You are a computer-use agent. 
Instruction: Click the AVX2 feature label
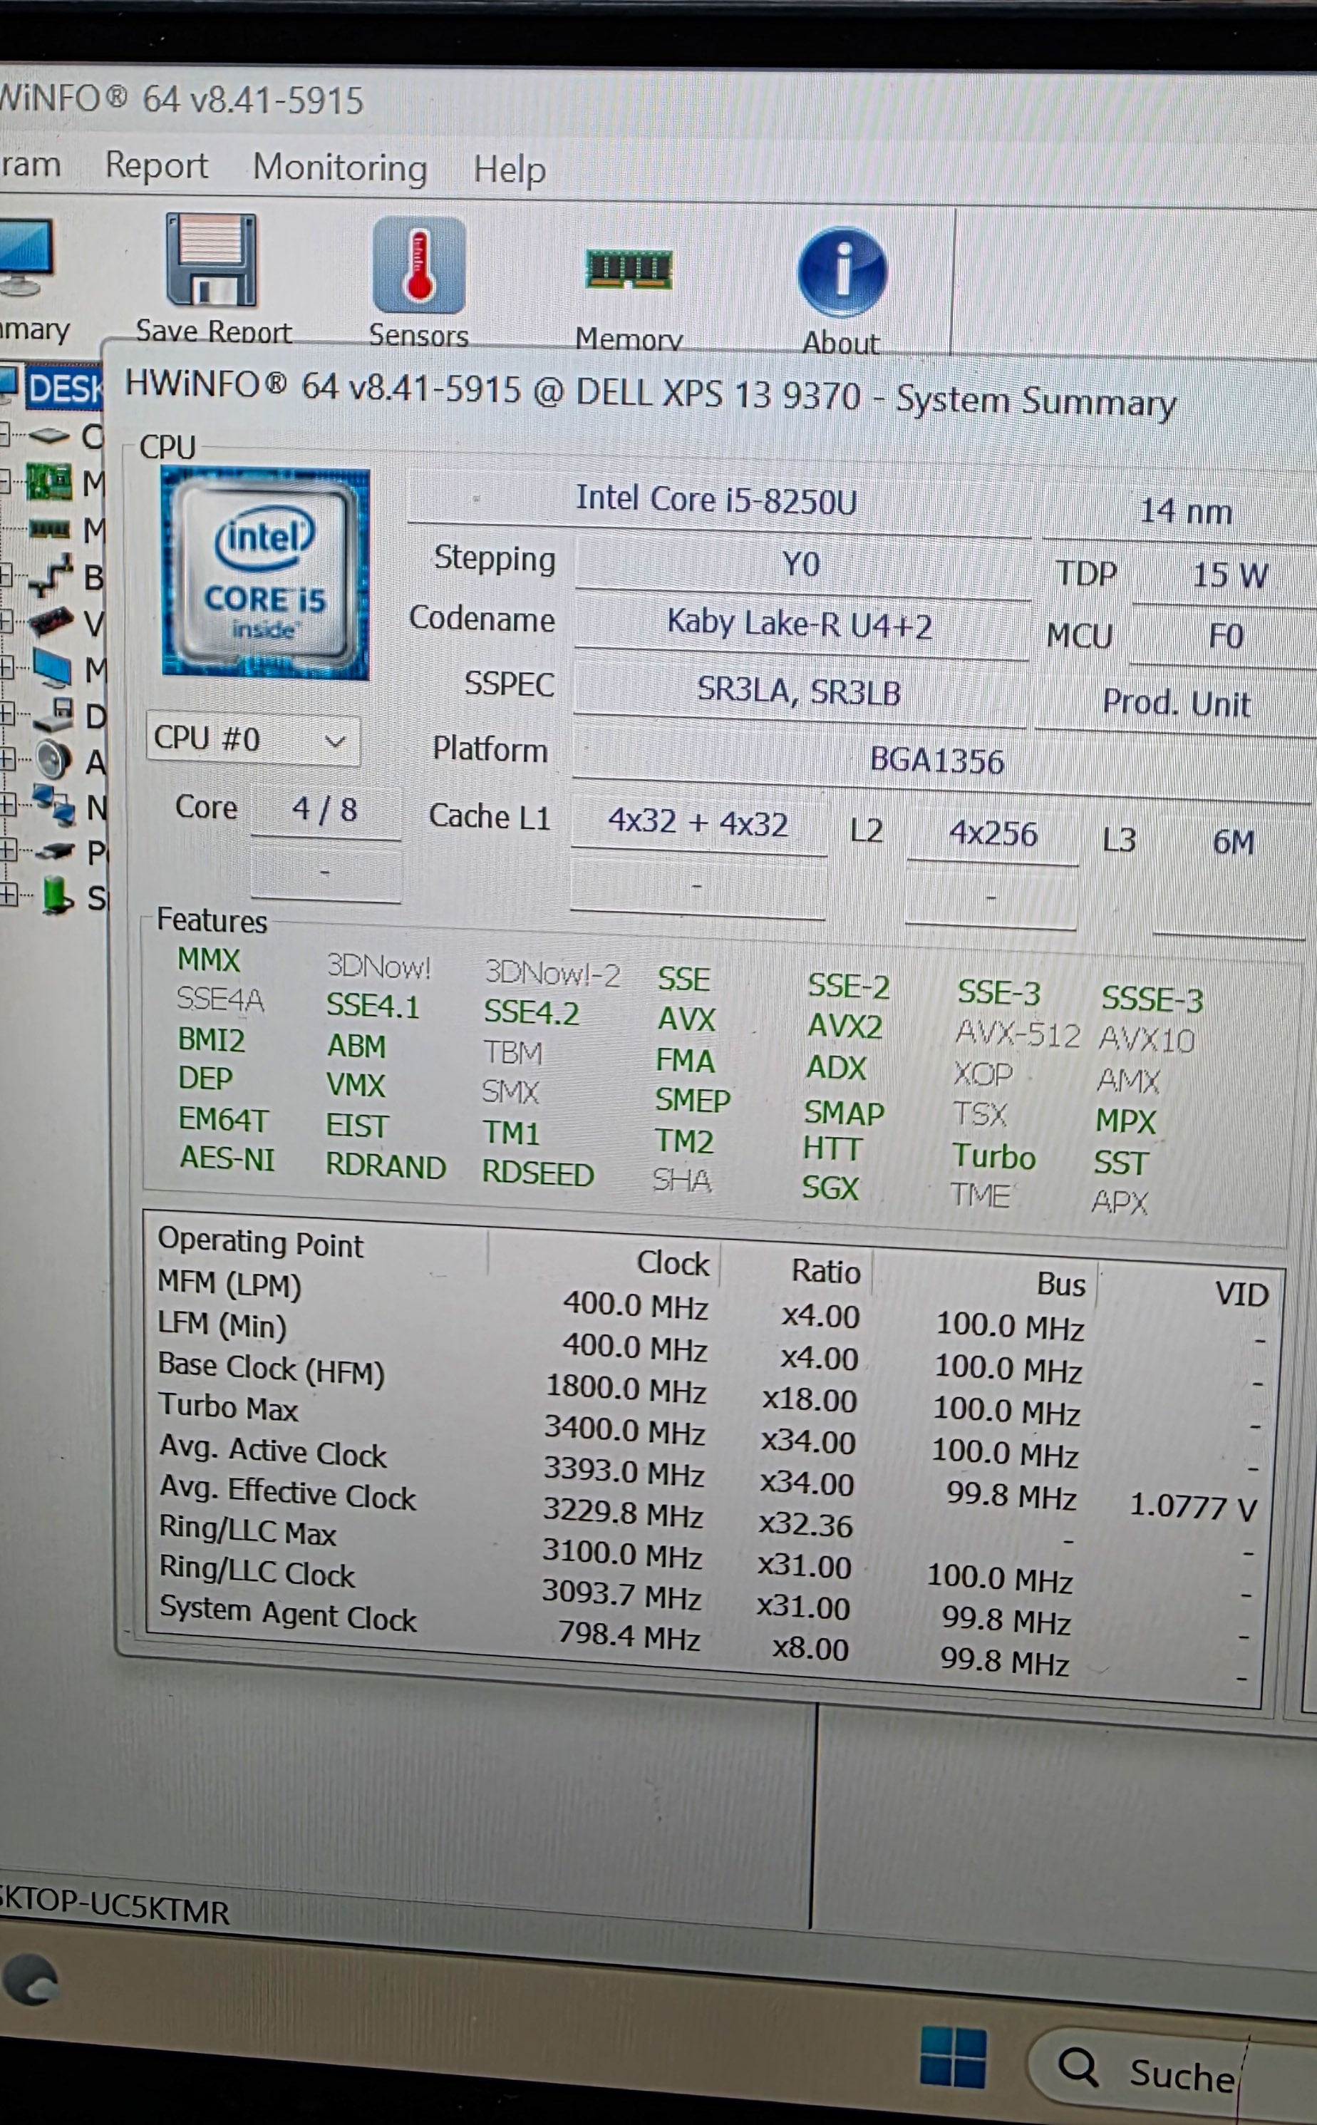(845, 1027)
